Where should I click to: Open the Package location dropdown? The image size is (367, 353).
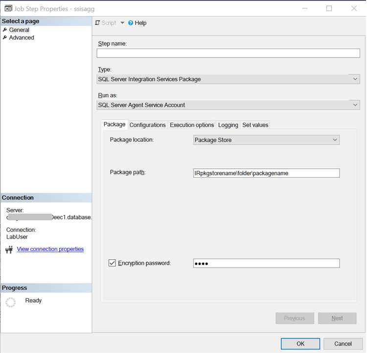(266, 140)
